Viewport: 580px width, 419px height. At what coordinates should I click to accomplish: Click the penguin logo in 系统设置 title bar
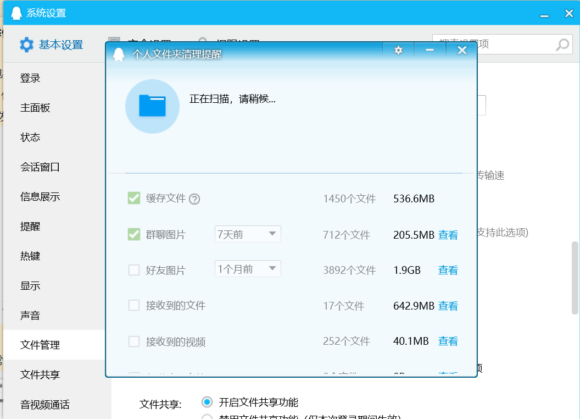point(16,13)
